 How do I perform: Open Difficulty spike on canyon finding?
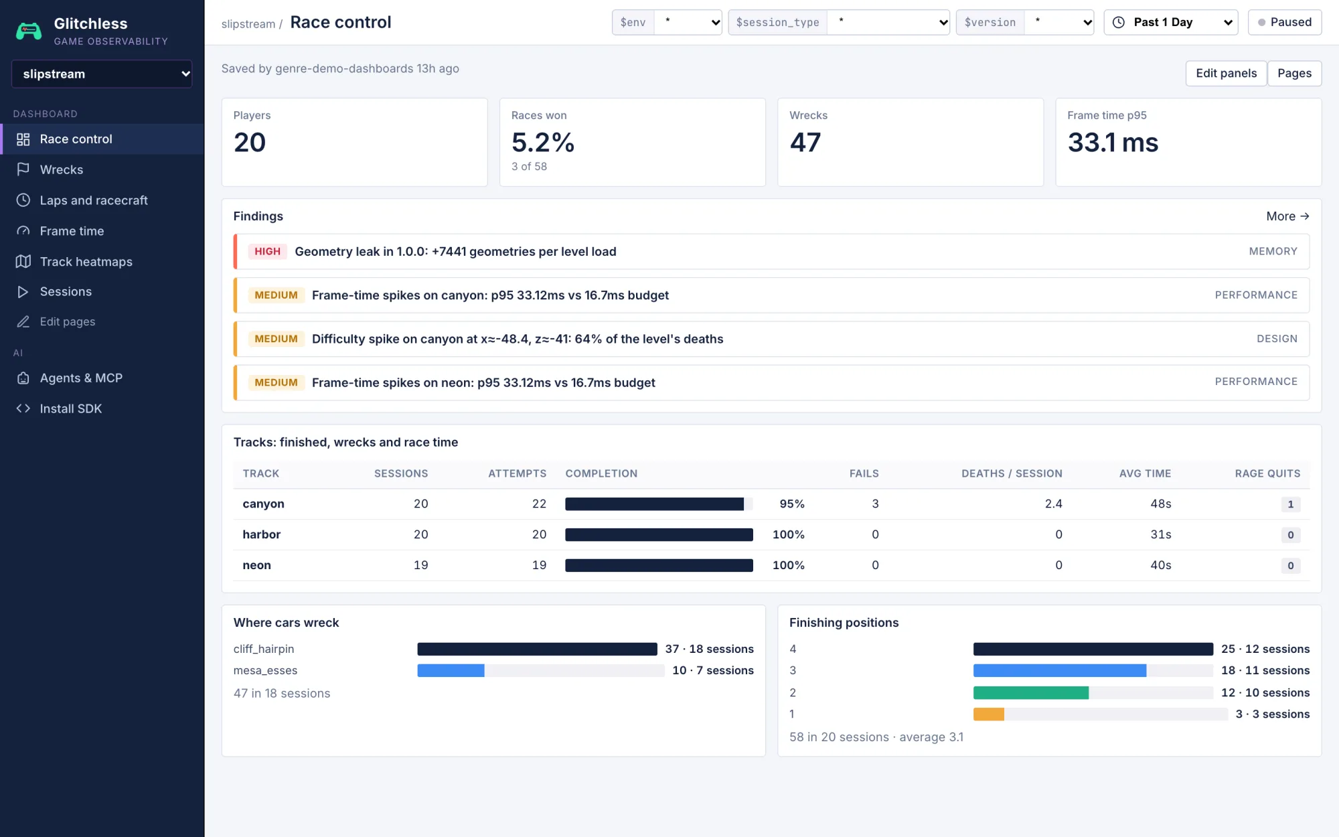pos(771,339)
